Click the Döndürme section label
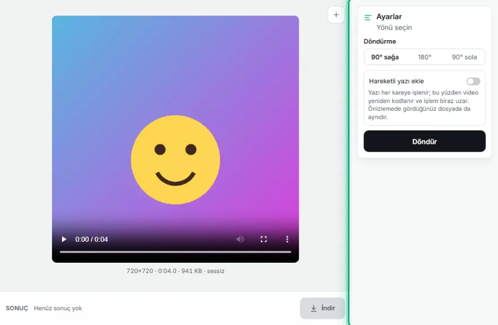Image resolution: width=498 pixels, height=325 pixels. coord(380,41)
